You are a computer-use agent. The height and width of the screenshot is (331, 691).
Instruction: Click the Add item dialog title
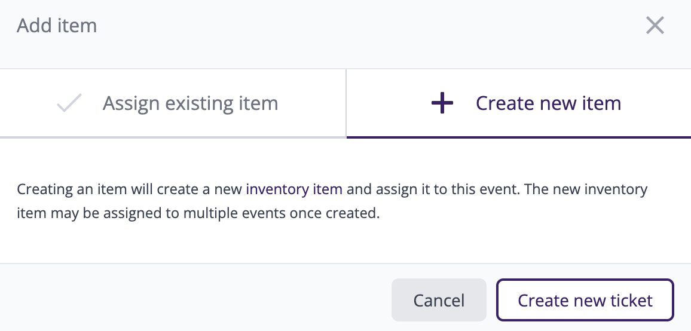pos(57,26)
